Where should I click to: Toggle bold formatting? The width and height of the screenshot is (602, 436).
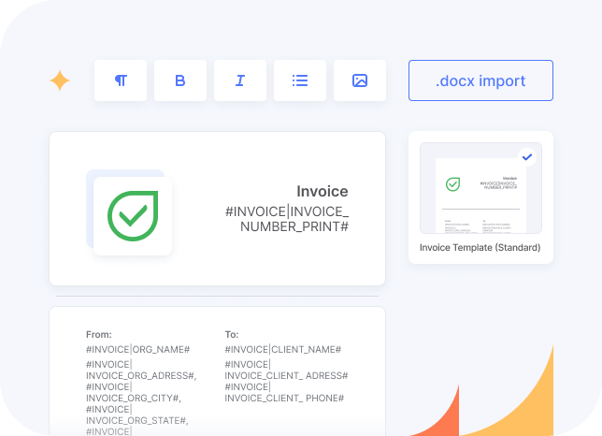click(x=180, y=80)
